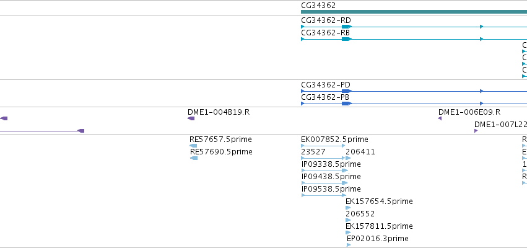Image resolution: width=527 pixels, height=248 pixels.
Task: Click the purple arrow under DME1-004B19.R
Action: coord(191,118)
